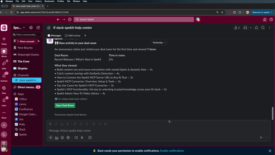Screen dimensions: 275x155
Task: Record a video clip
Action: coord(76,137)
